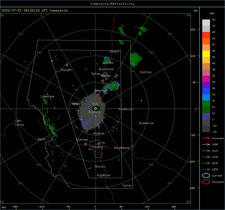Click the yellow diamond marker below RedDeer
This screenshot has height=210, width=225.
(103, 81)
